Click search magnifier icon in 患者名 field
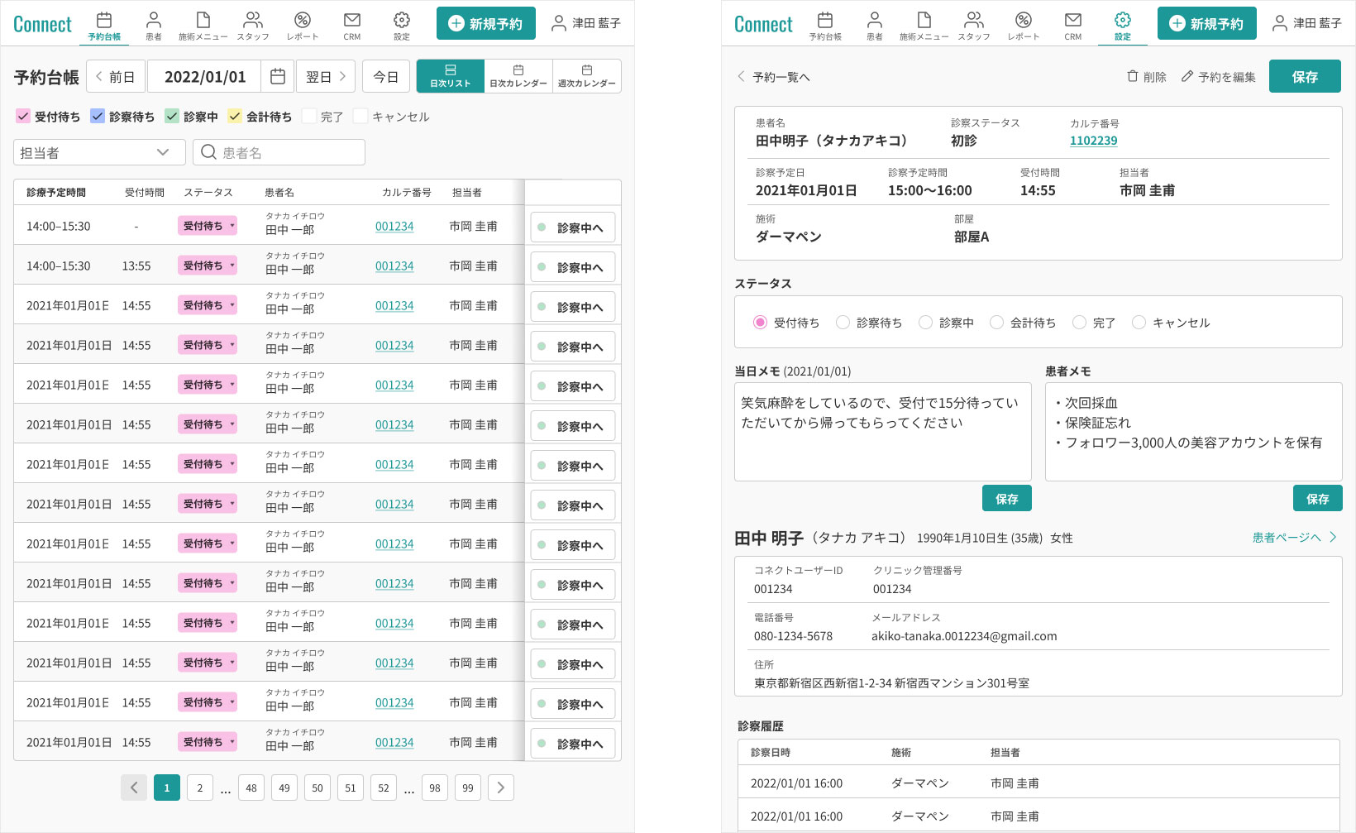Image resolution: width=1356 pixels, height=833 pixels. (208, 152)
